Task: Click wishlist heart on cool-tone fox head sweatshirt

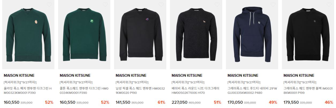Action: point(105,5)
